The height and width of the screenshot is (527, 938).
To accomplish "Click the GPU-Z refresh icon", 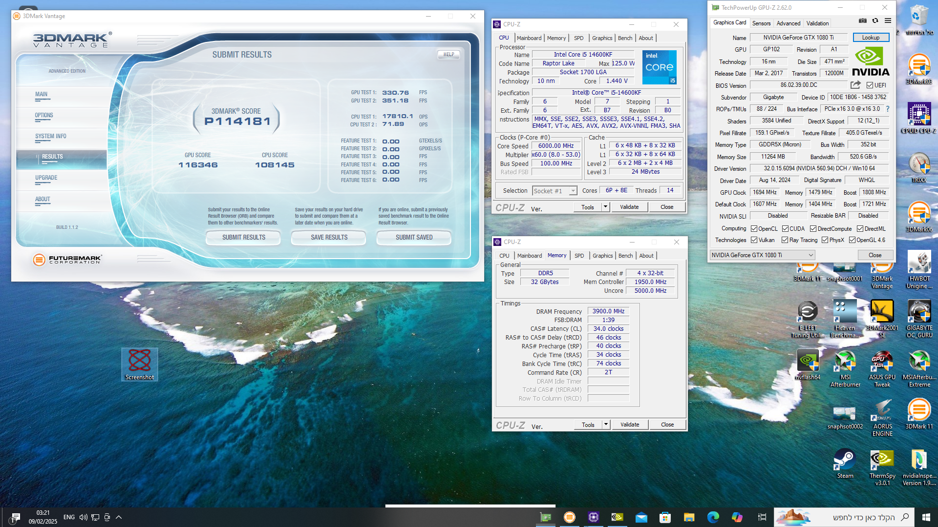I will point(875,21).
